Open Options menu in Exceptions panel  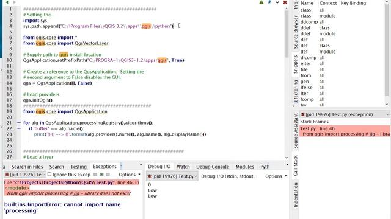pos(130,175)
